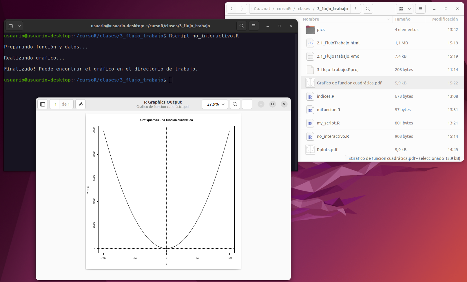Sort files by the Nombre column
The image size is (467, 282).
[311, 19]
